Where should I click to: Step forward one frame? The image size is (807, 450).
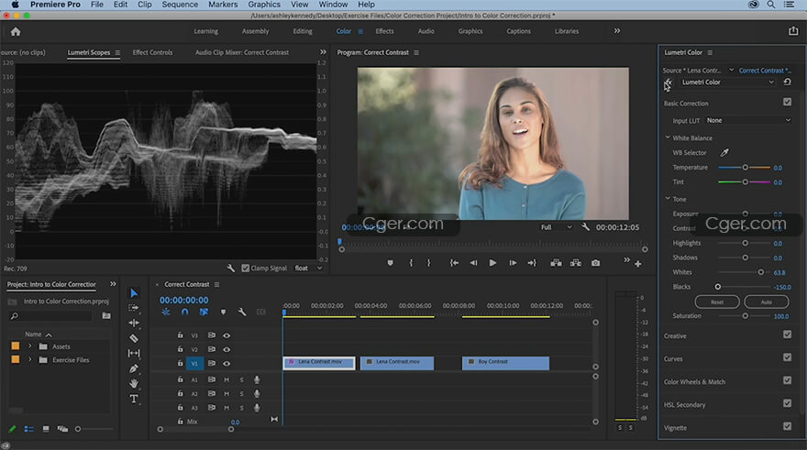click(513, 263)
